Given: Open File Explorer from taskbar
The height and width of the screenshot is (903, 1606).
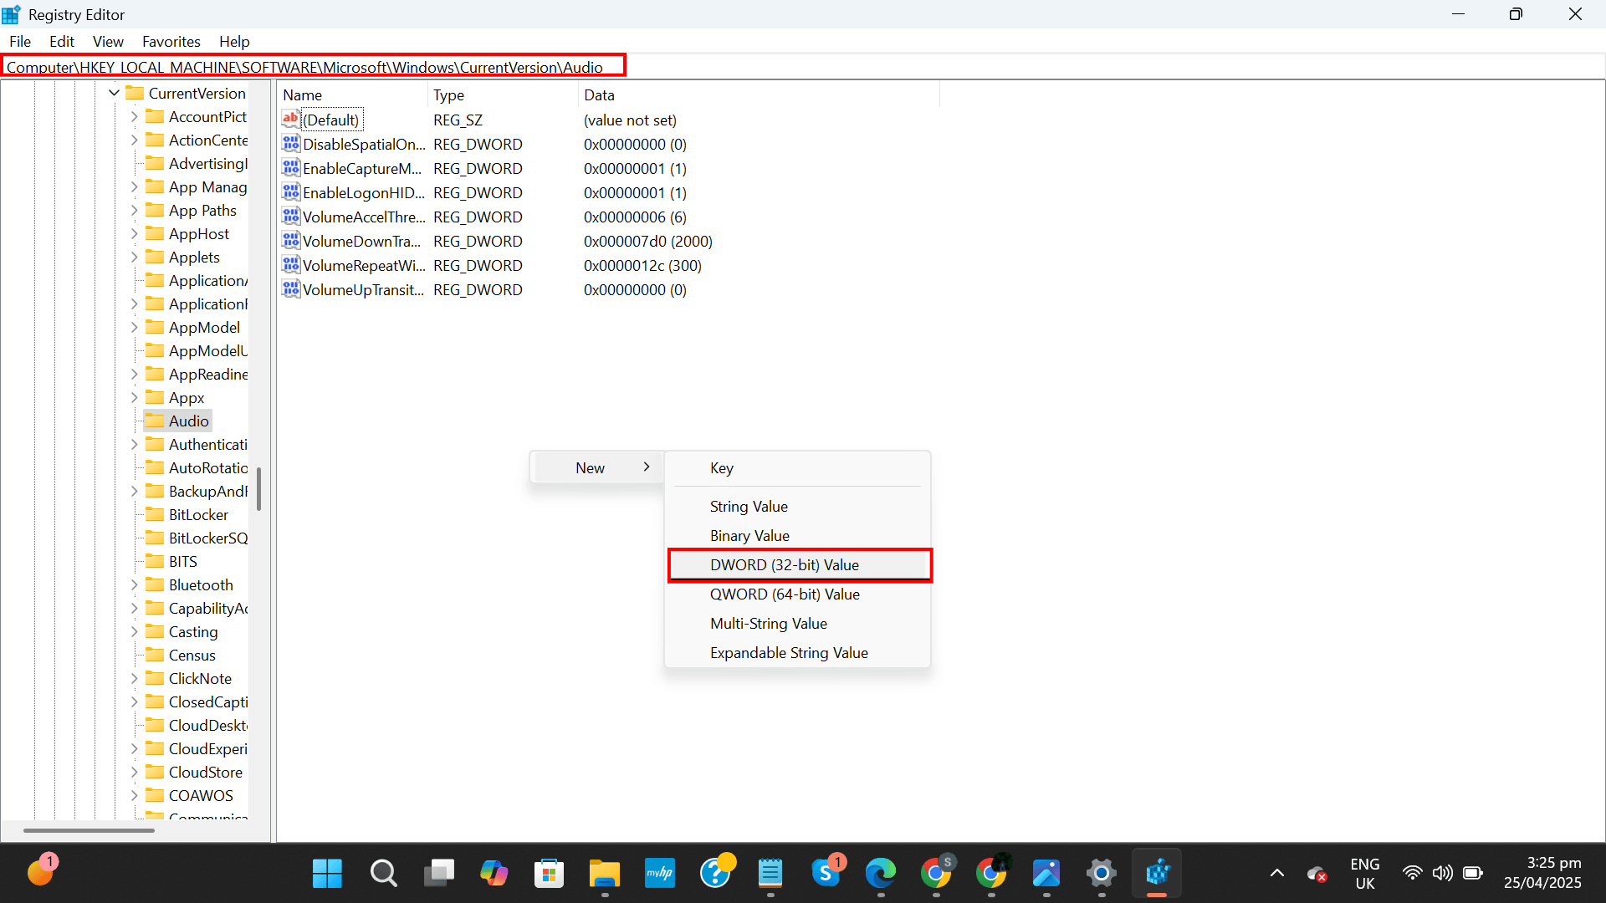Looking at the screenshot, I should [605, 872].
